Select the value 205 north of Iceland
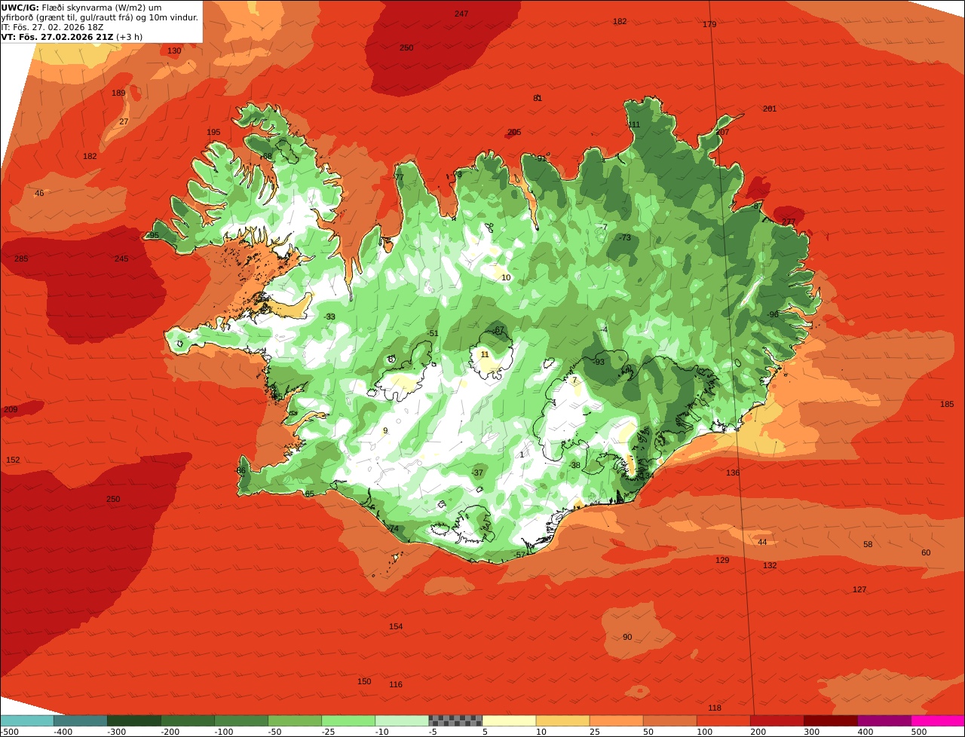Image resolution: width=965 pixels, height=737 pixels. pos(514,132)
